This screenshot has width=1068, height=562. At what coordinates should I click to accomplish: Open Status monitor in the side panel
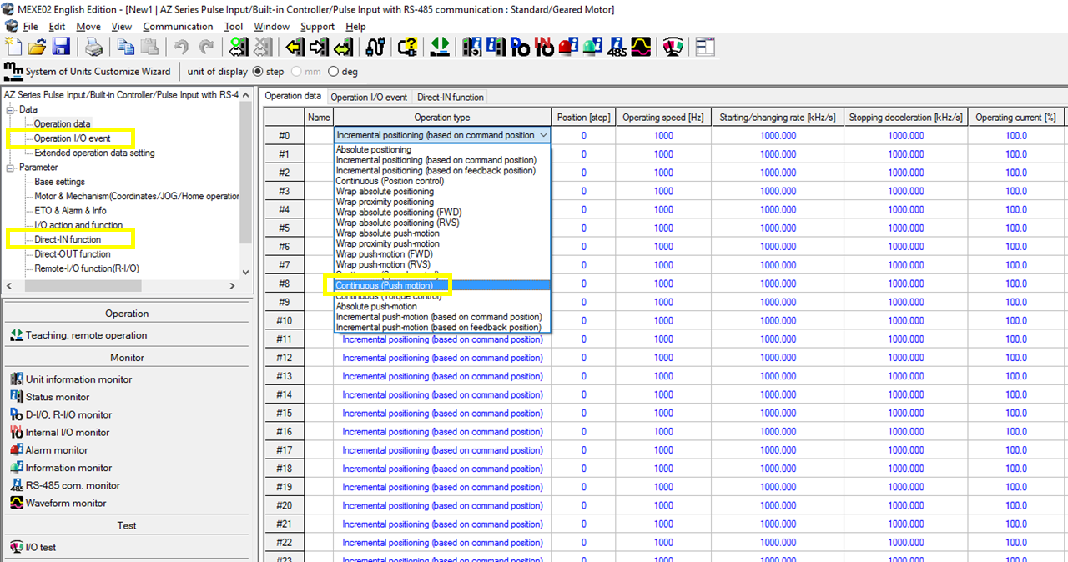(57, 397)
